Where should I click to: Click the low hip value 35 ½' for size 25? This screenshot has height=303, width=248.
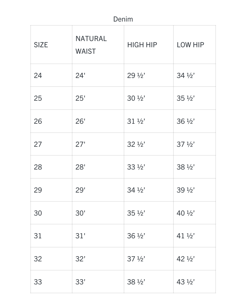pyautogui.click(x=186, y=98)
